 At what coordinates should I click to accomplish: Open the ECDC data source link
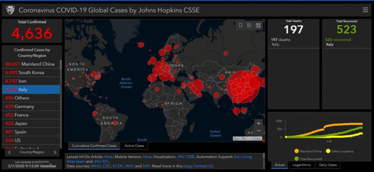[x=118, y=166]
